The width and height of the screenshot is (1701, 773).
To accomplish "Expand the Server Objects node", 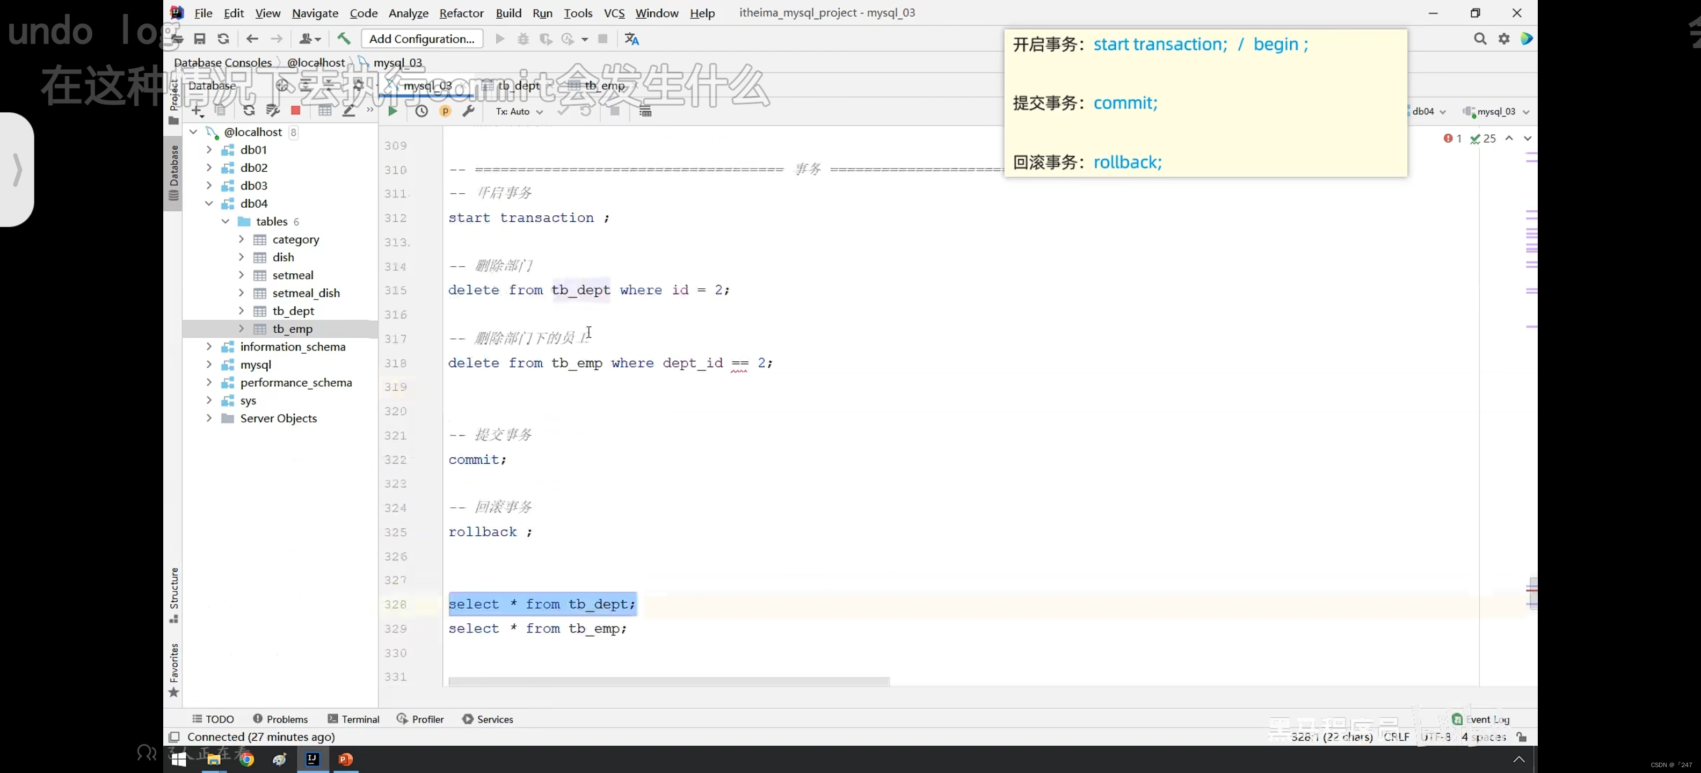I will coord(209,418).
